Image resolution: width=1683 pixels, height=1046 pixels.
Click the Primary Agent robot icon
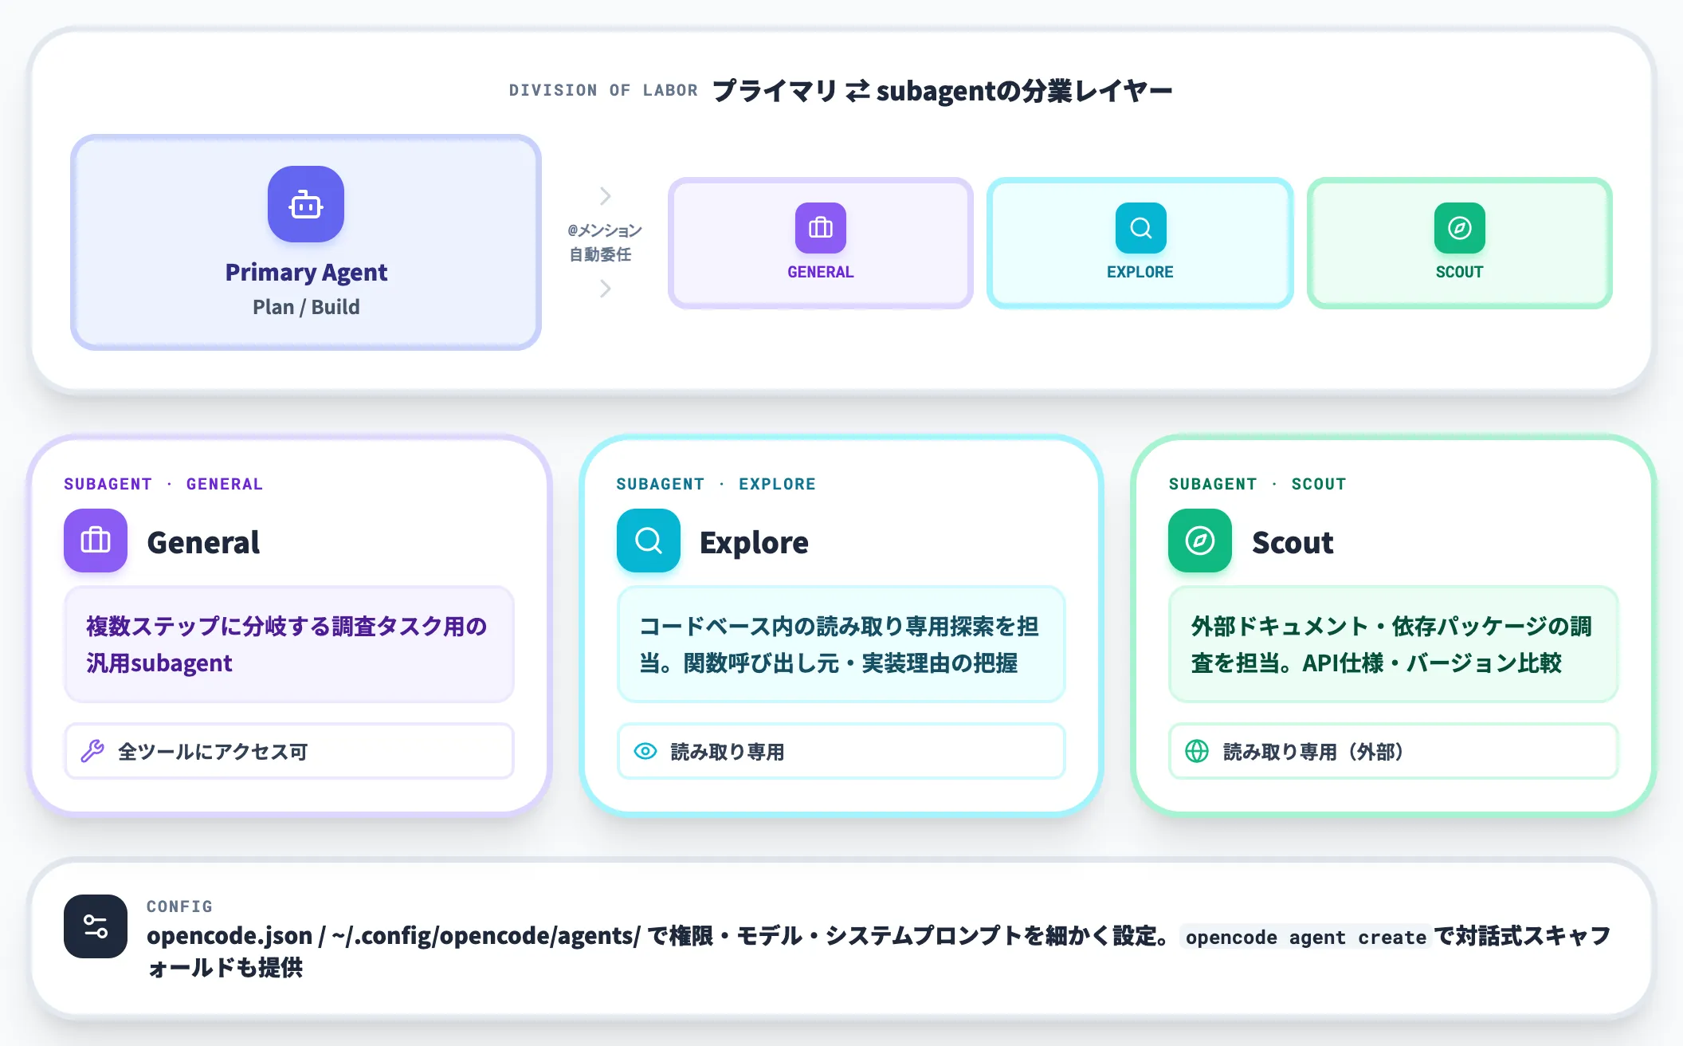click(306, 204)
